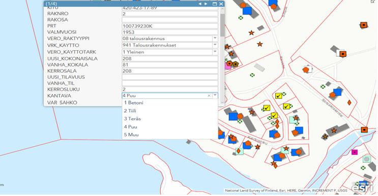This screenshot has width=378, height=196.
Task: Click the magenta square map marker
Action: [x=355, y=152]
